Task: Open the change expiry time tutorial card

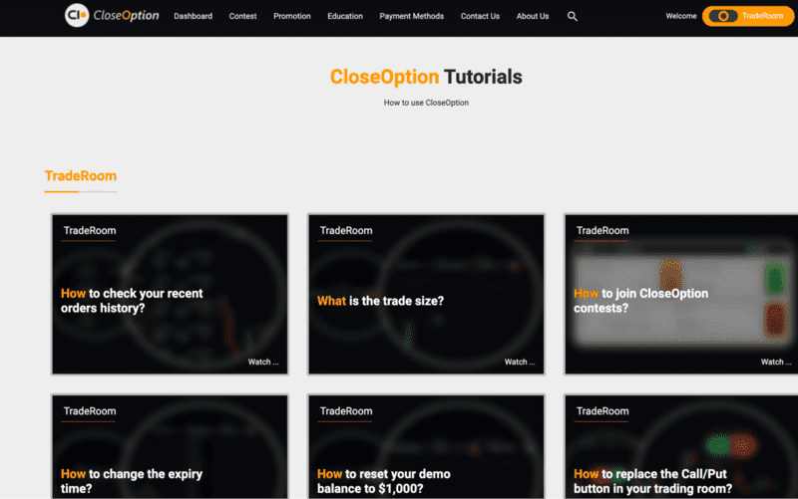Action: point(170,446)
